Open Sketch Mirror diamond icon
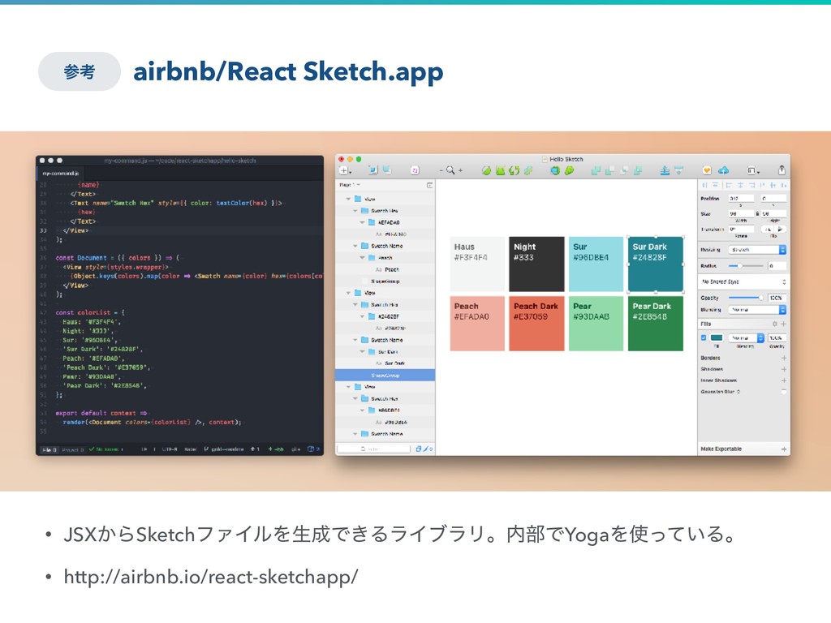The image size is (831, 623). [707, 170]
